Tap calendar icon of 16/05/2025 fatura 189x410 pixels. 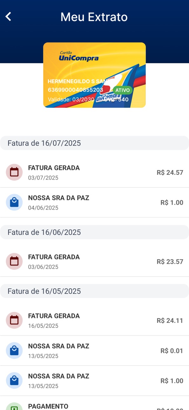coord(14,320)
